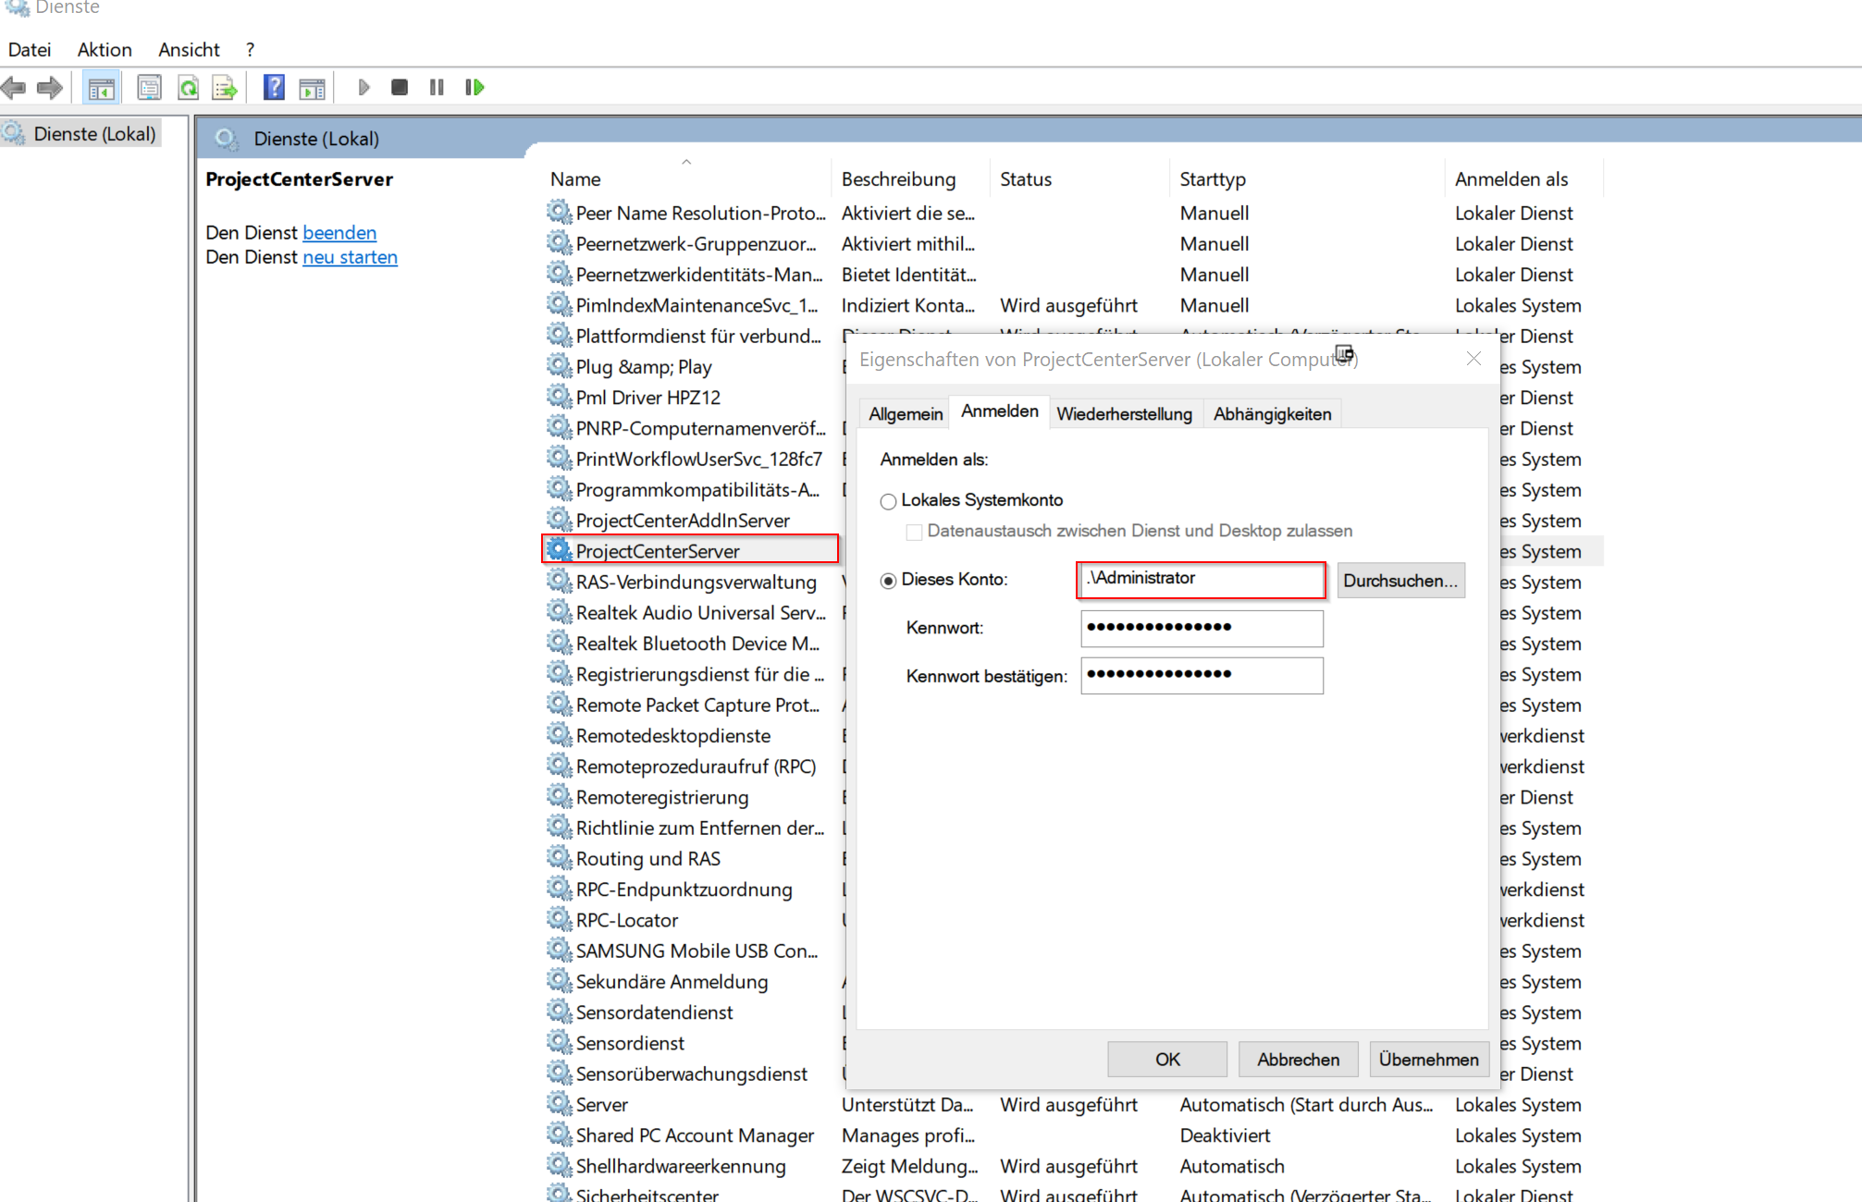The image size is (1862, 1202).
Task: Open the Aktion menu
Action: point(104,50)
